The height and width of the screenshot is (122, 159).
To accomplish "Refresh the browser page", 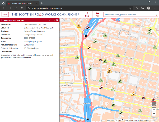I will (16, 8).
